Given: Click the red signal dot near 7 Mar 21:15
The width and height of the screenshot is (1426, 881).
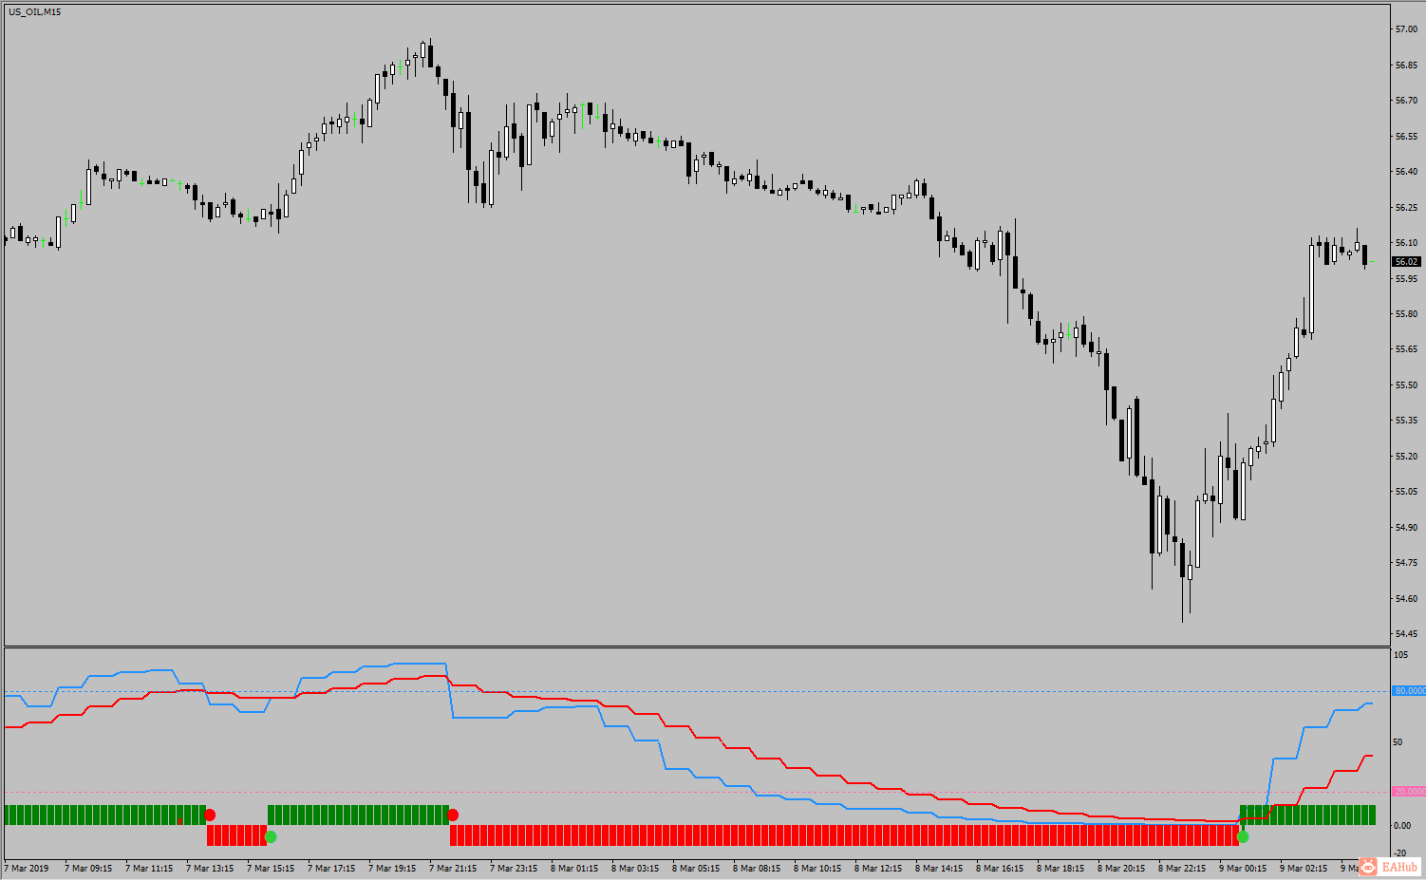Looking at the screenshot, I should [453, 815].
